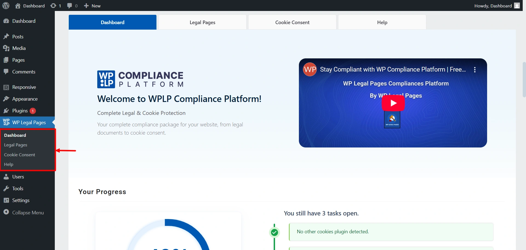Switch to the Help tab
526x250 pixels.
(382, 22)
